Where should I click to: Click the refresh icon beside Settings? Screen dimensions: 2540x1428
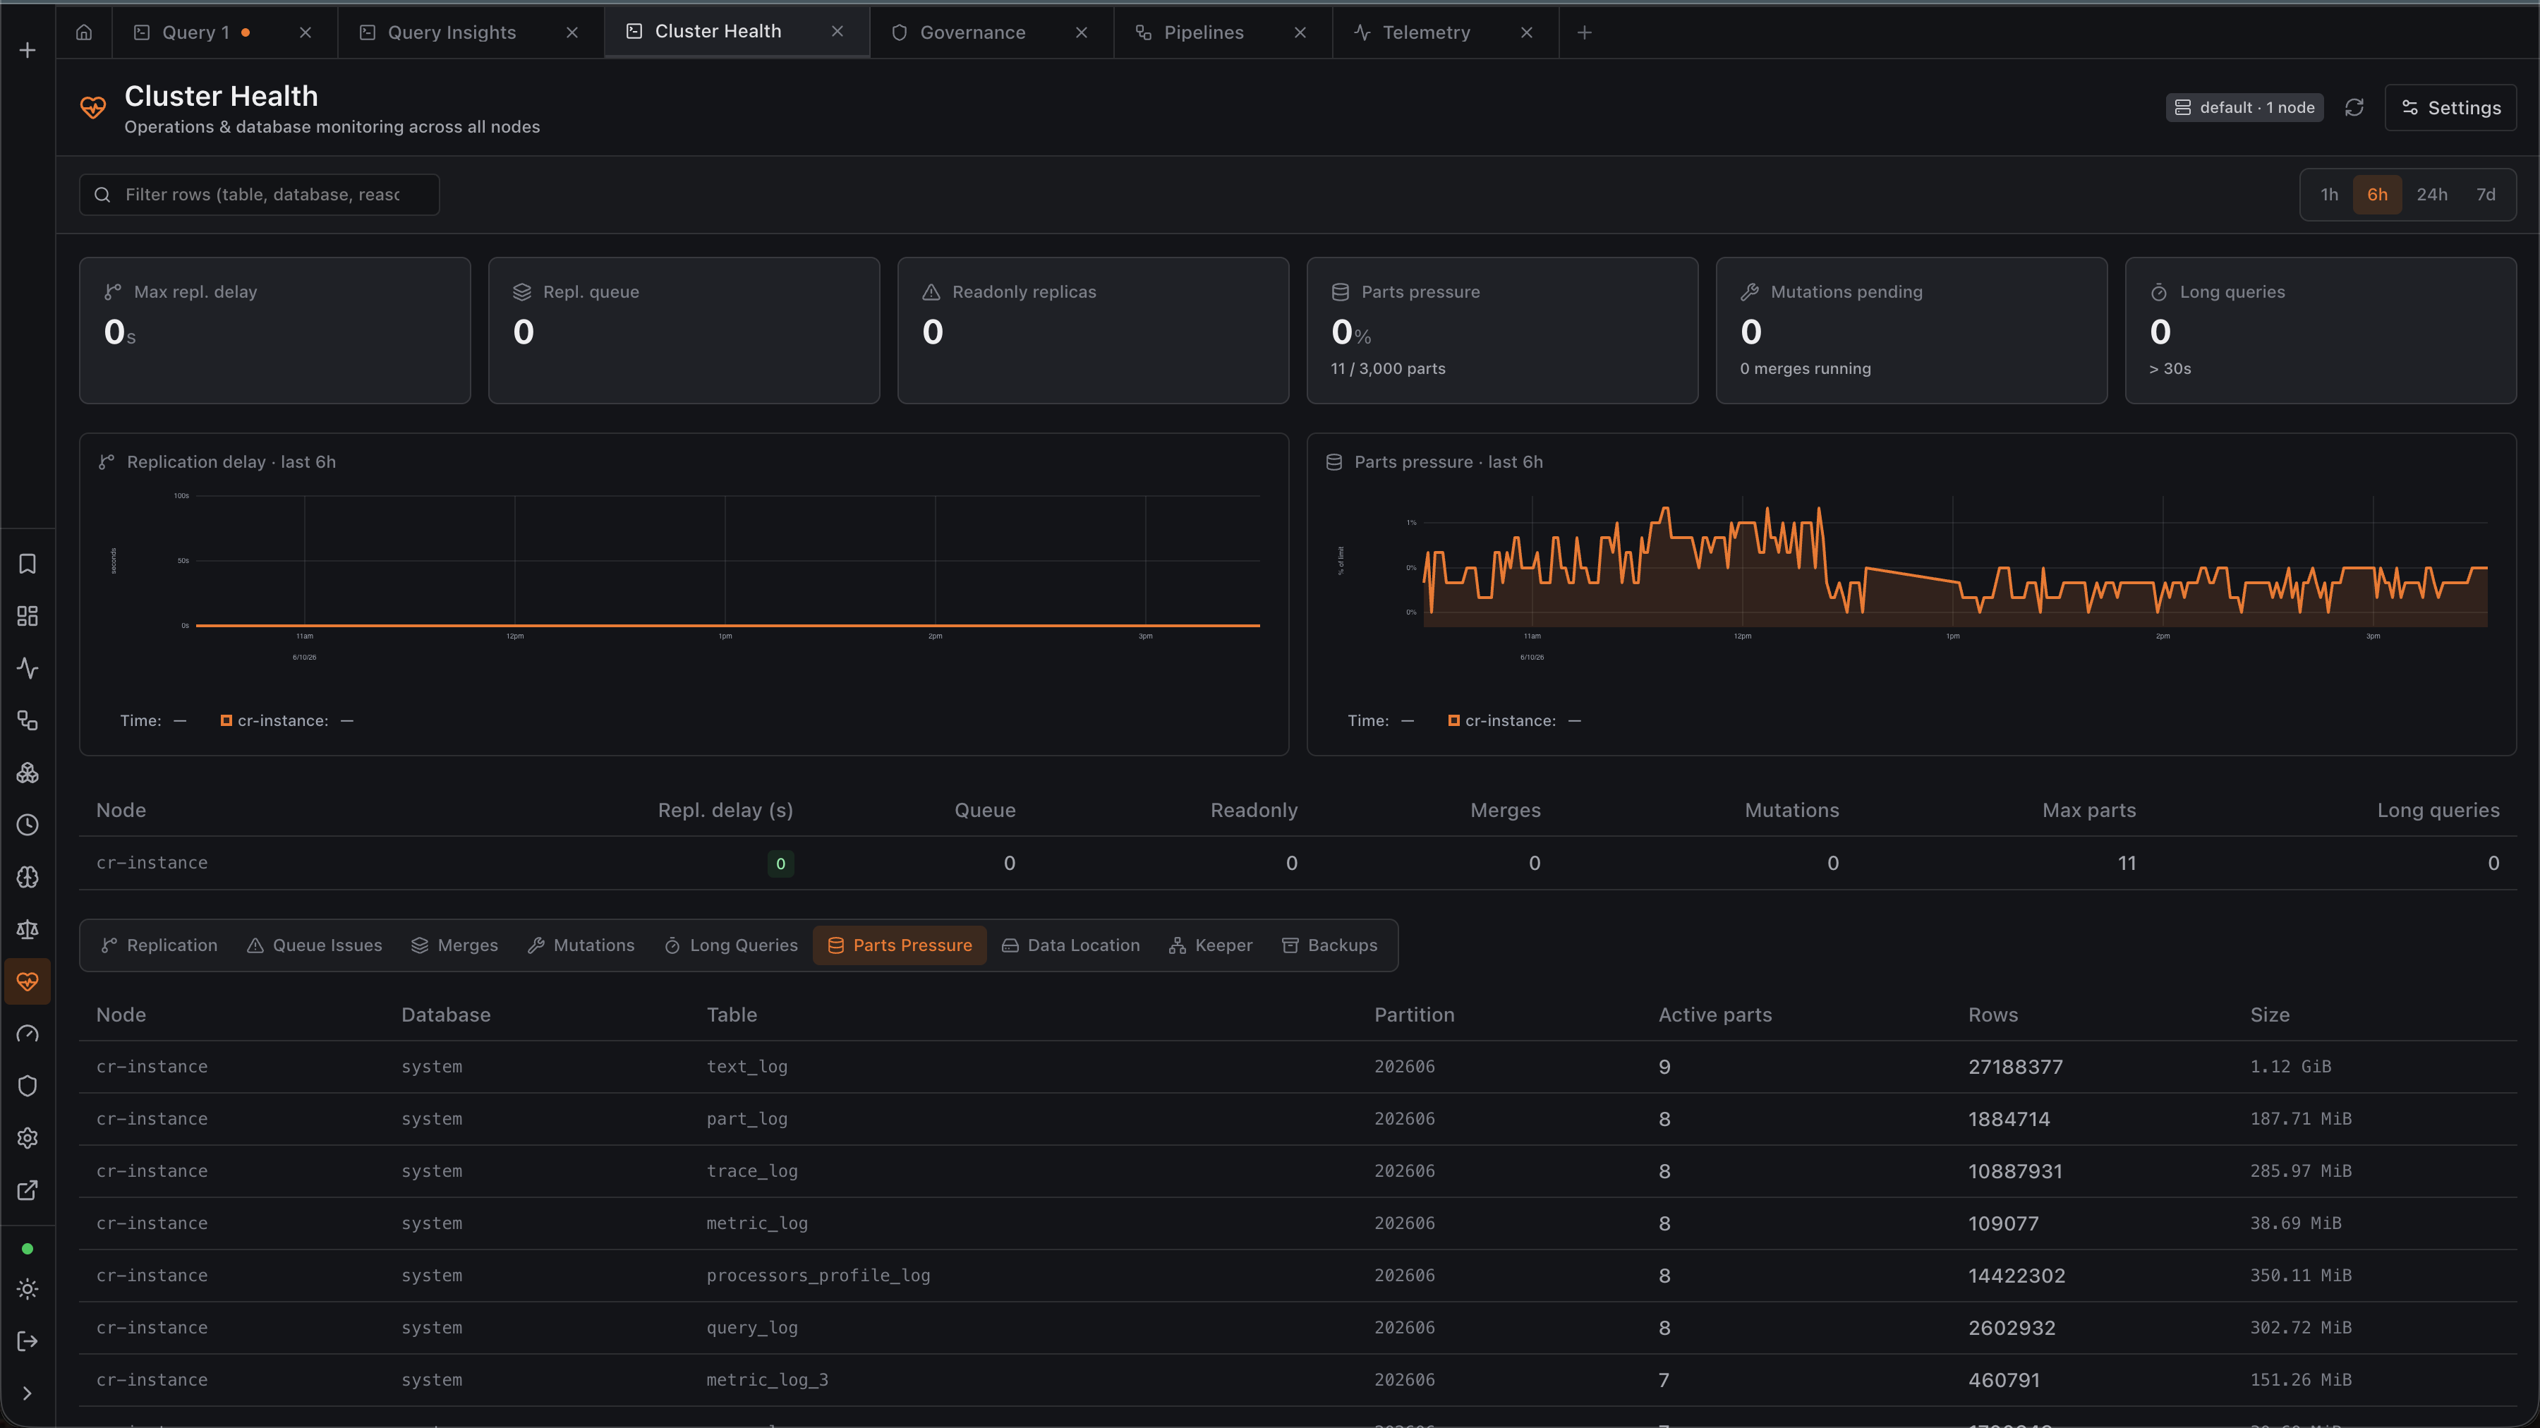(2354, 107)
